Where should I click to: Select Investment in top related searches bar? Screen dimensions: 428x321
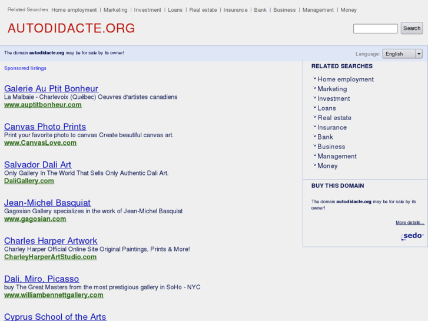(x=147, y=10)
